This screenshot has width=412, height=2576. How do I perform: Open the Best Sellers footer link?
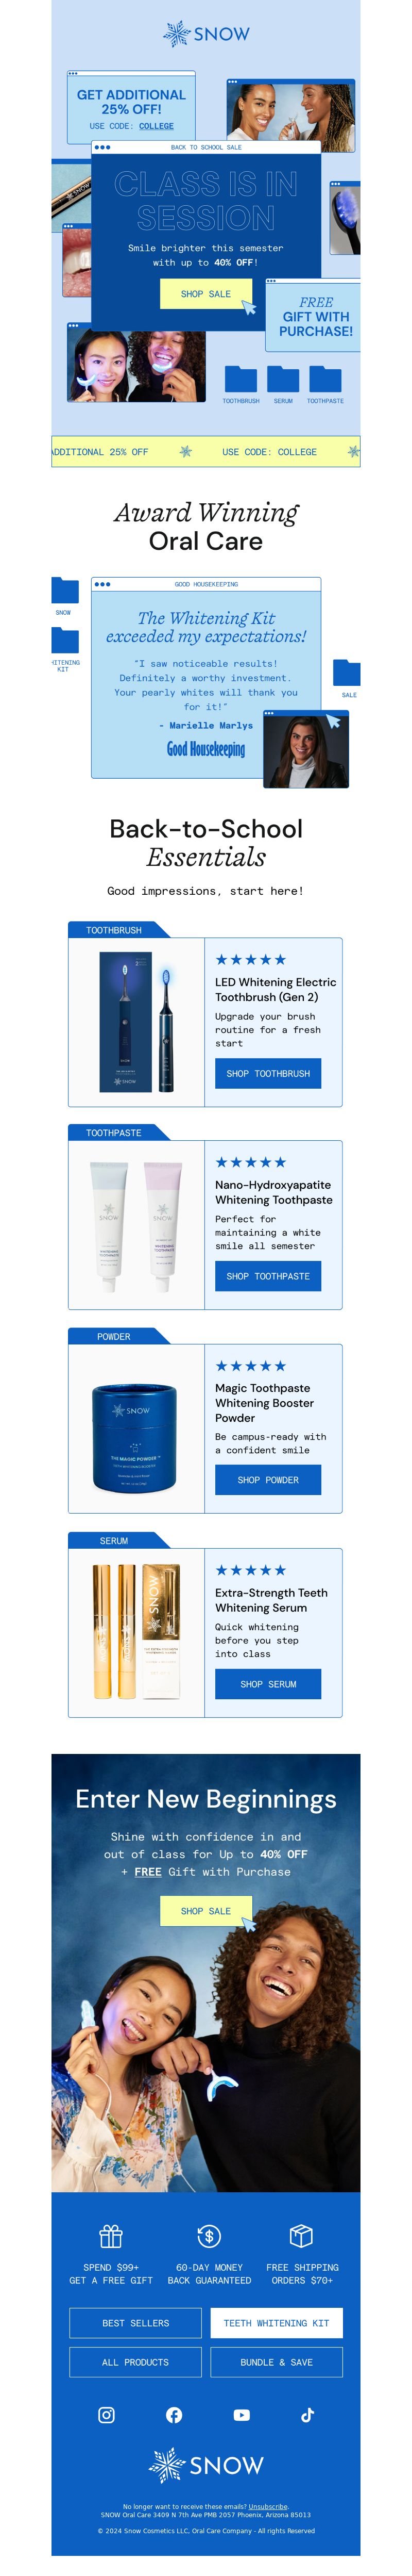click(x=135, y=2323)
